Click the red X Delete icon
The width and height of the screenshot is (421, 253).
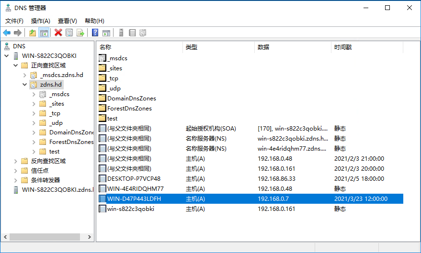pos(58,33)
